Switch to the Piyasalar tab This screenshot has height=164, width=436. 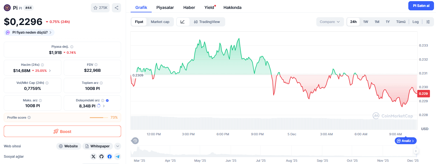coord(165,7)
